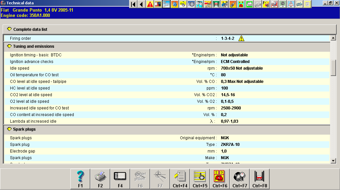340x190 pixels.
Task: Click the Ctrl+F8 car lift button
Action: pyautogui.click(x=260, y=179)
